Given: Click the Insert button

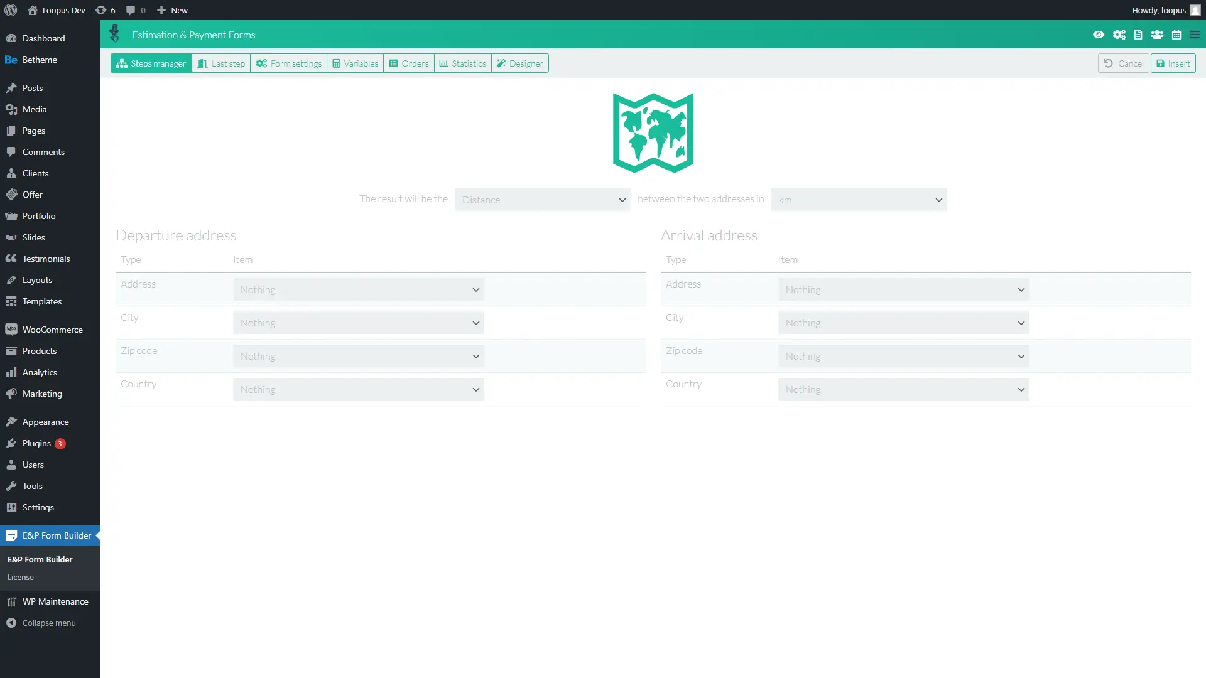Looking at the screenshot, I should point(1173,63).
